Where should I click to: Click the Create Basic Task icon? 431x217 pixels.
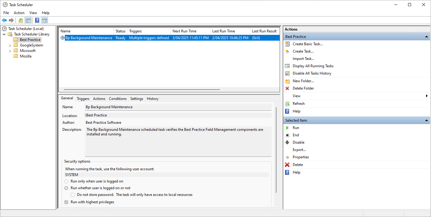point(287,44)
